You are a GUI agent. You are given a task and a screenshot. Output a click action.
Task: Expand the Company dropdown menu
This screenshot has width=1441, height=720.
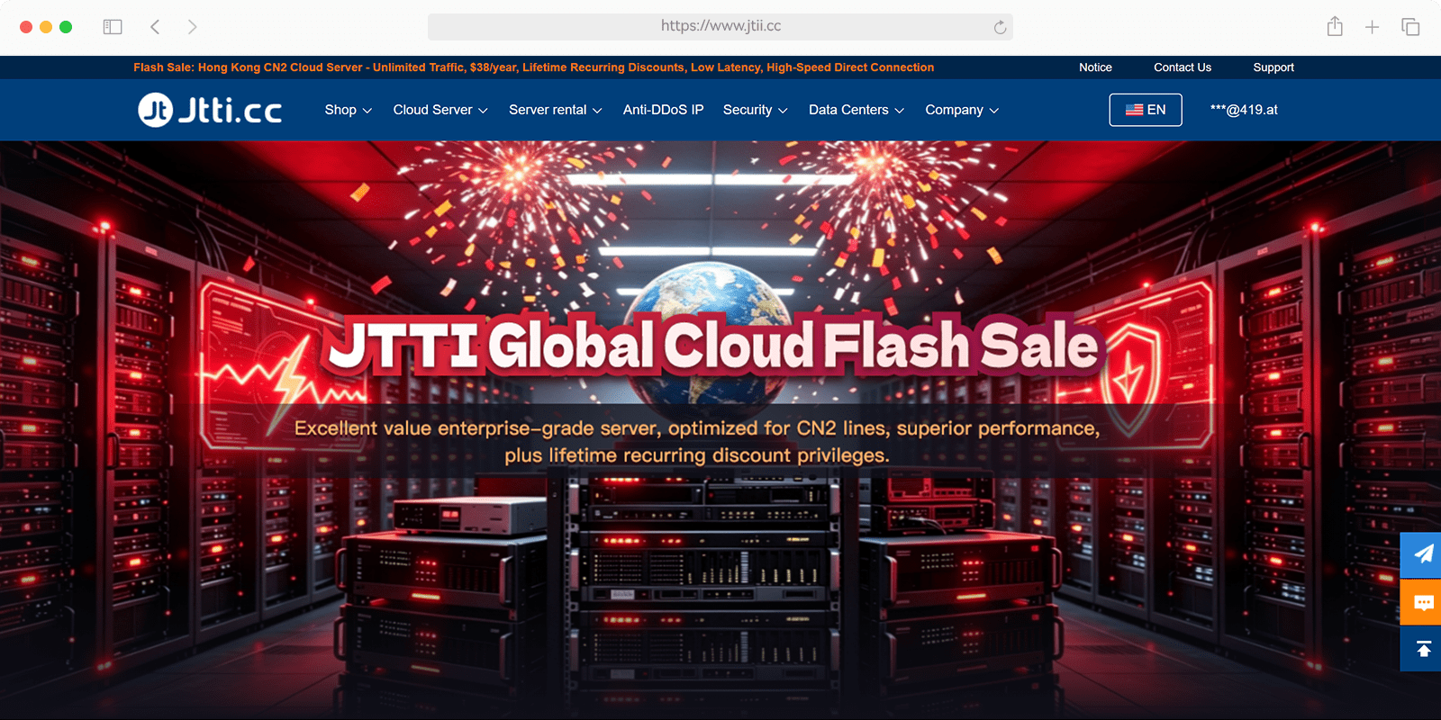(962, 110)
